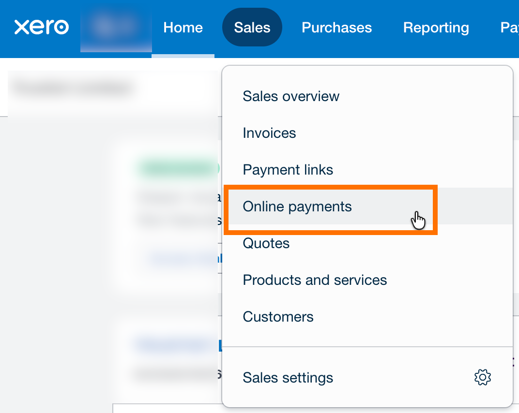Go to Quotes

(x=266, y=243)
